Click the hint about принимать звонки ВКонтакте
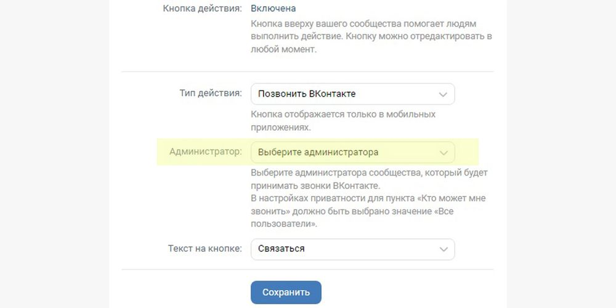Viewport: 616px width, 308px height. (369, 179)
